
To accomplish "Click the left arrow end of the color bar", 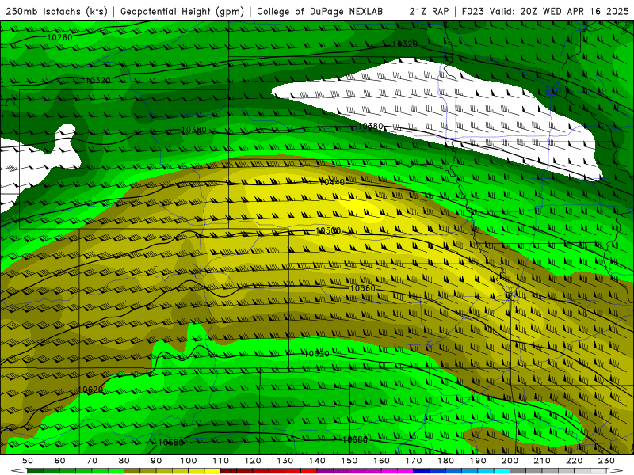I will (x=19, y=471).
